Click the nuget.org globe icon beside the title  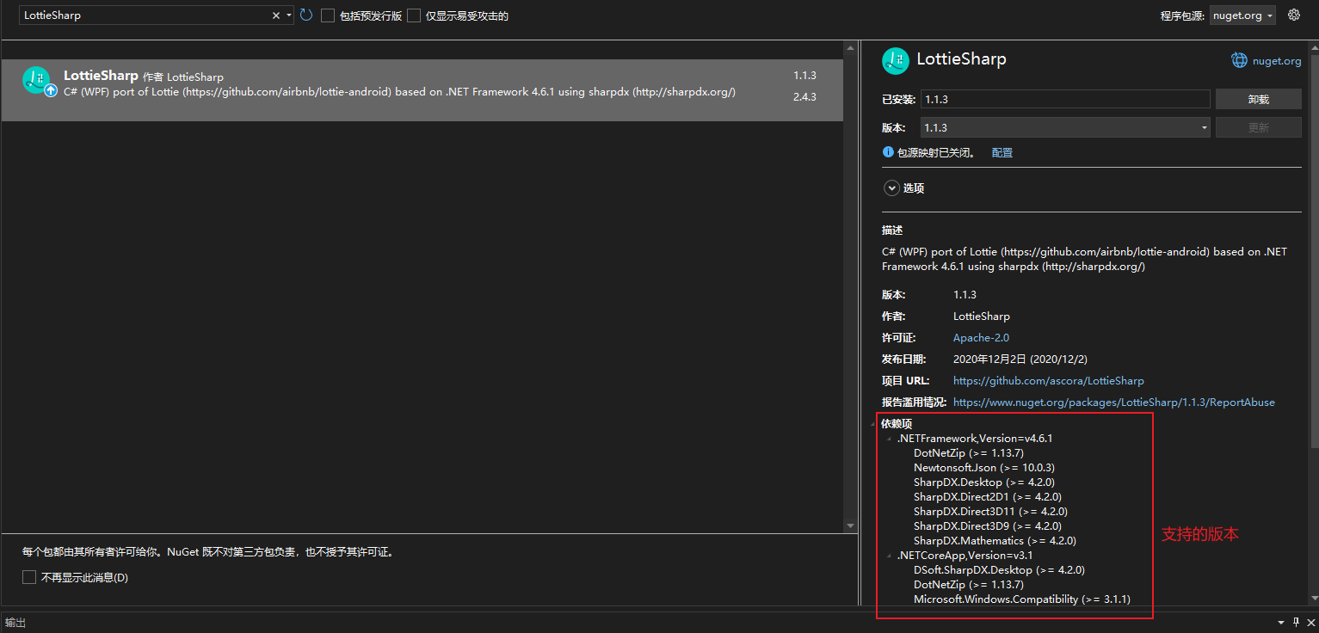tap(1239, 58)
